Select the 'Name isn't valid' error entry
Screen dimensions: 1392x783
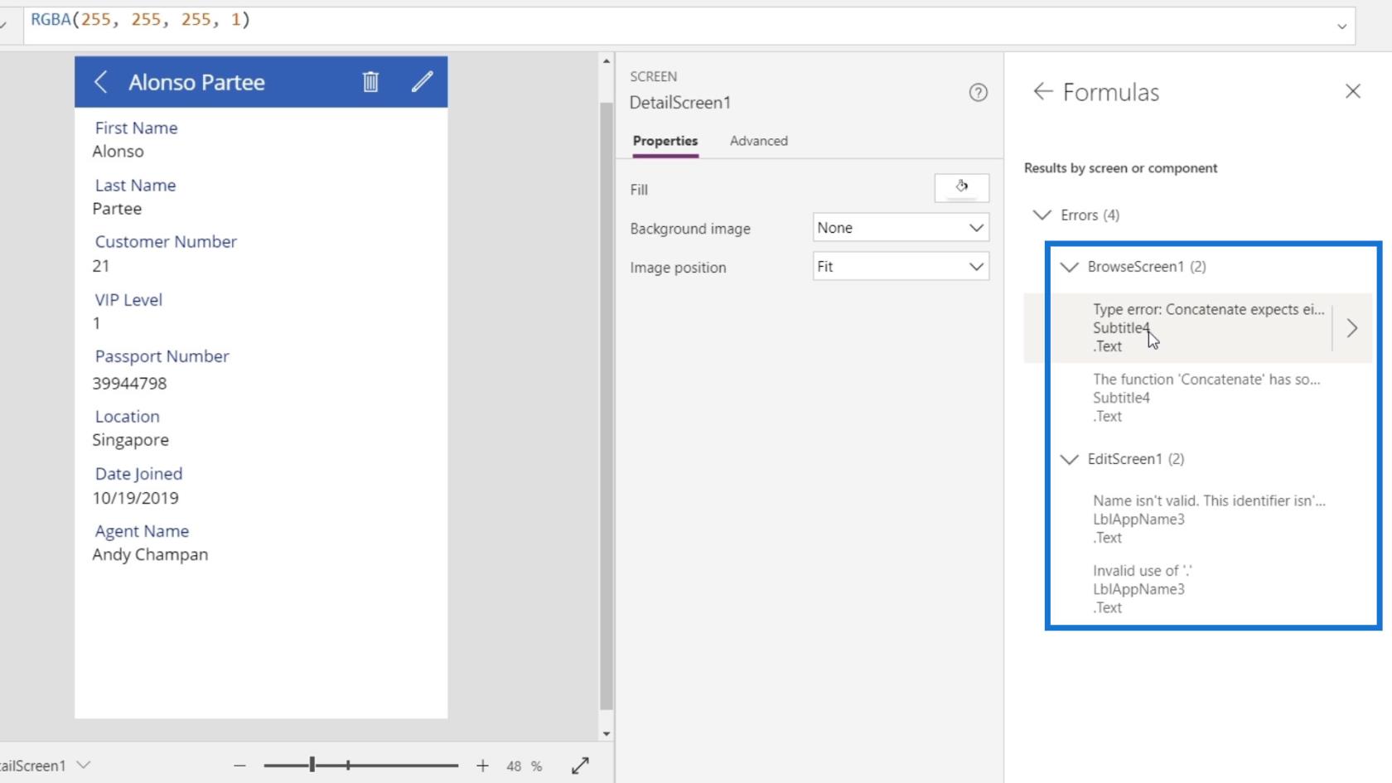coord(1208,519)
